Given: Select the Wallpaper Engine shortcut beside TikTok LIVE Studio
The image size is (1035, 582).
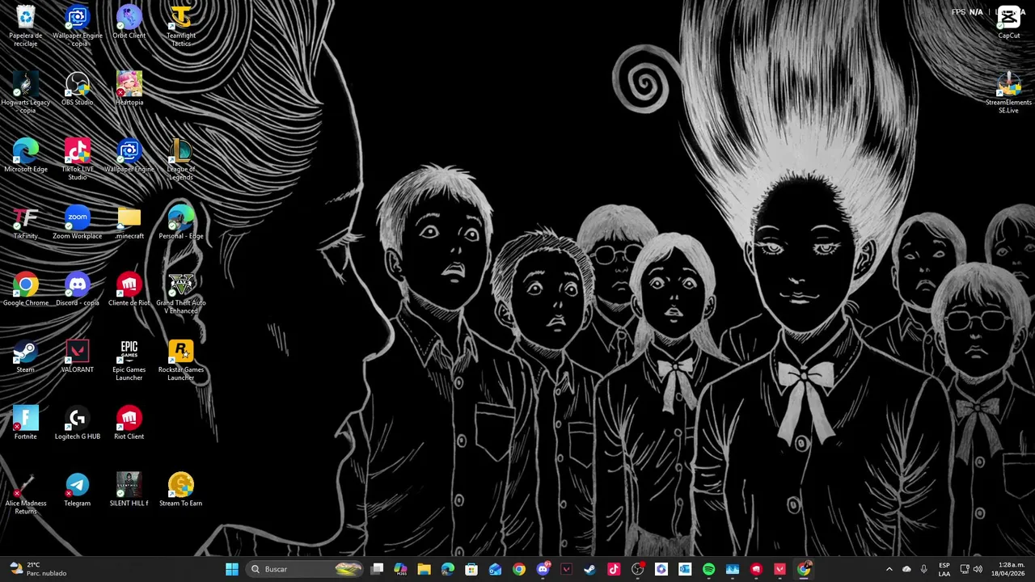Looking at the screenshot, I should (x=129, y=156).
